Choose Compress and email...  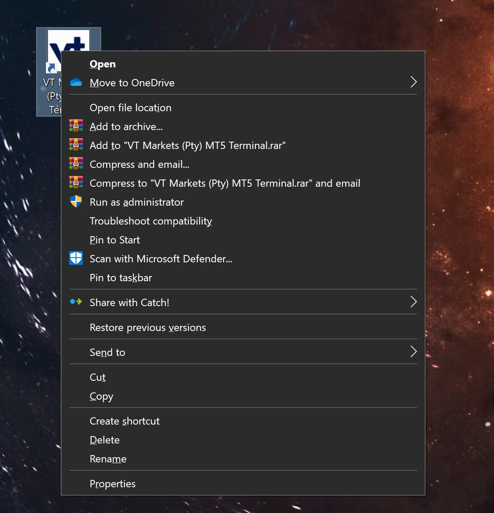point(243,164)
